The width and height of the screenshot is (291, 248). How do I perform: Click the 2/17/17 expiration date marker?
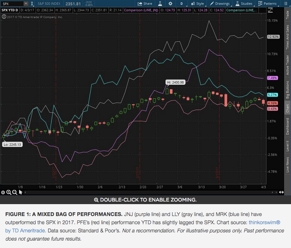click(x=138, y=173)
